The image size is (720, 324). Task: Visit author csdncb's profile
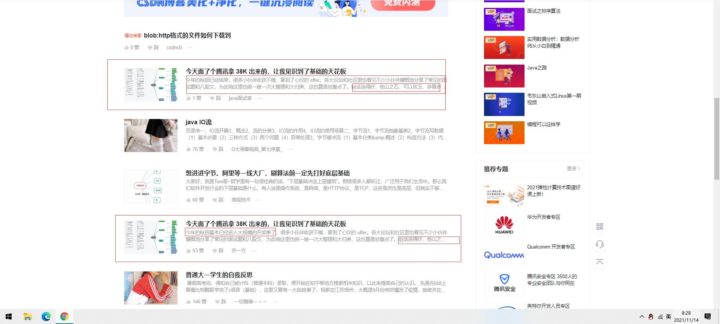click(174, 48)
